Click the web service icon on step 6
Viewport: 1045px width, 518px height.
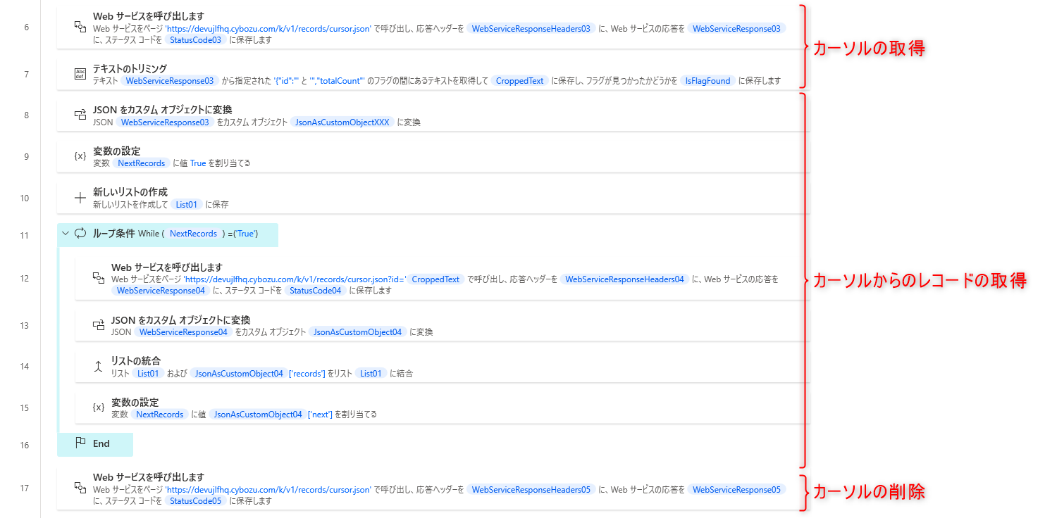click(80, 27)
